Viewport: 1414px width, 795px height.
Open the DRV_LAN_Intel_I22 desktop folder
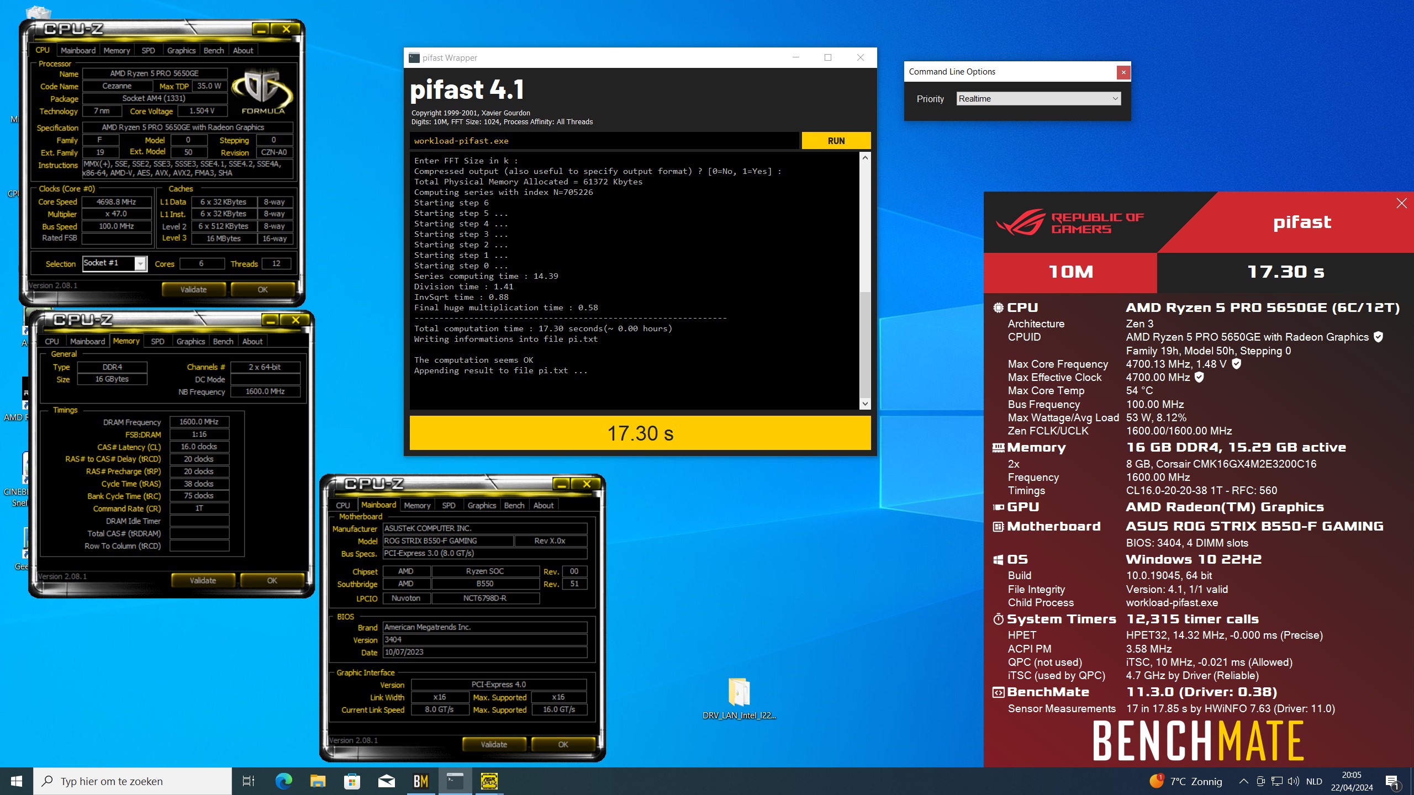(x=739, y=698)
